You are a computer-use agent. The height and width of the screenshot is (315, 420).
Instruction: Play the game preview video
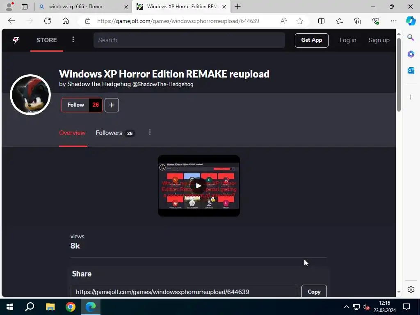click(199, 186)
